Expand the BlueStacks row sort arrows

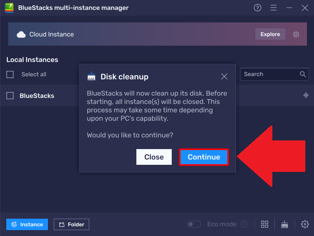(306, 95)
